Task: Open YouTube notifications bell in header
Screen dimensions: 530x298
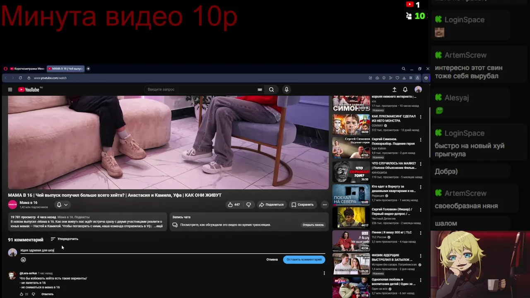Action: tap(405, 89)
